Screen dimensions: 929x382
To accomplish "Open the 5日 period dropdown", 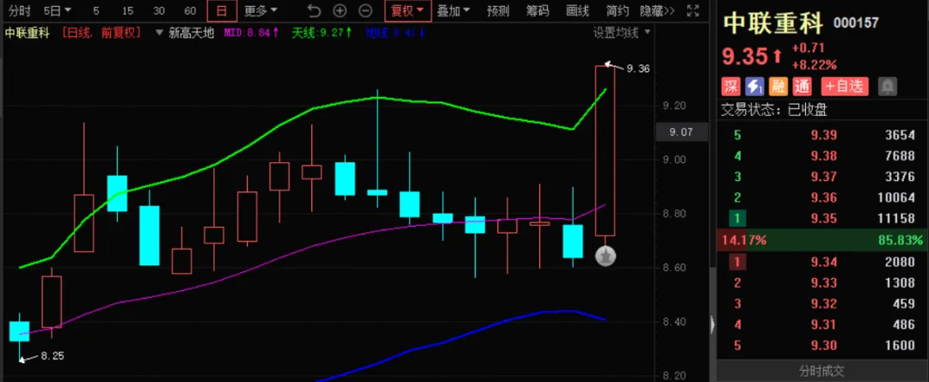I will (x=57, y=10).
